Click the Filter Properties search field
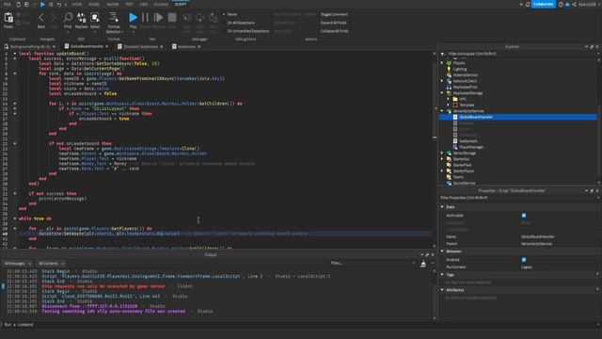Image resolution: width=602 pixels, height=339 pixels. point(518,198)
